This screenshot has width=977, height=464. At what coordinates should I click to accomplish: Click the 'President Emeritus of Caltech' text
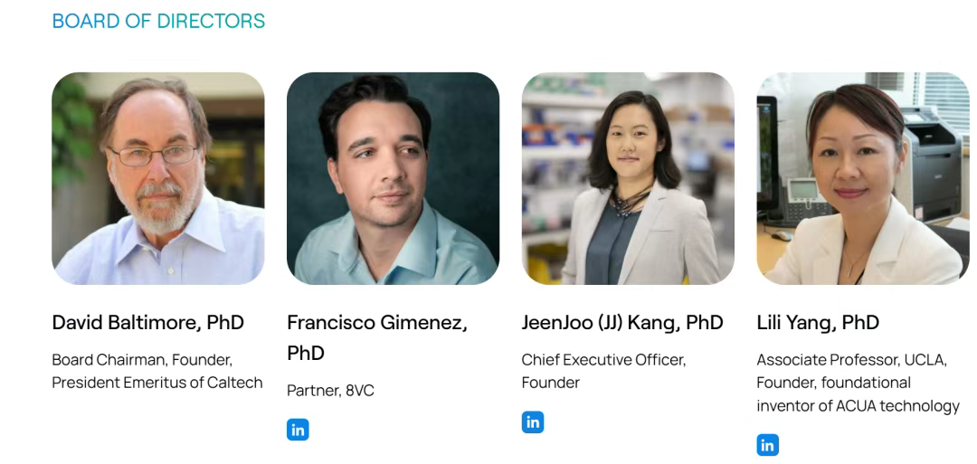click(x=157, y=383)
